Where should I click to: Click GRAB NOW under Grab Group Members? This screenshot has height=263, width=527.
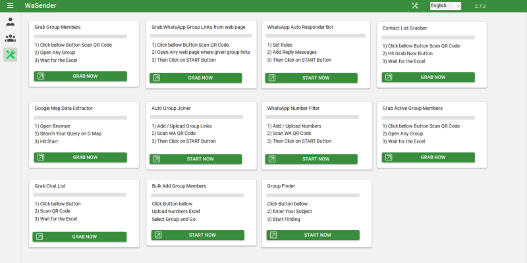coord(80,76)
